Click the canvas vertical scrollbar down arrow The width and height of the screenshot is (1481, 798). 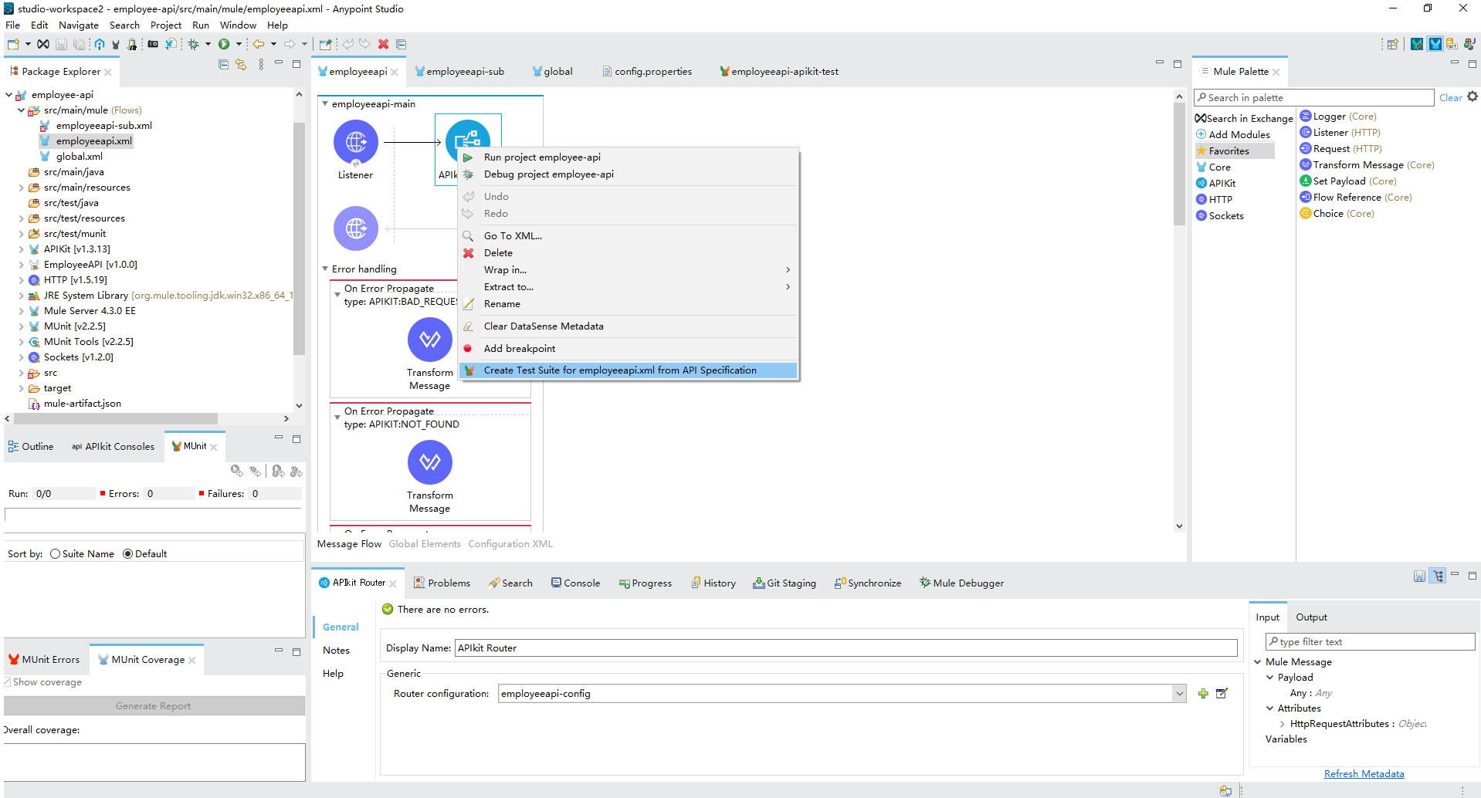tap(1179, 526)
